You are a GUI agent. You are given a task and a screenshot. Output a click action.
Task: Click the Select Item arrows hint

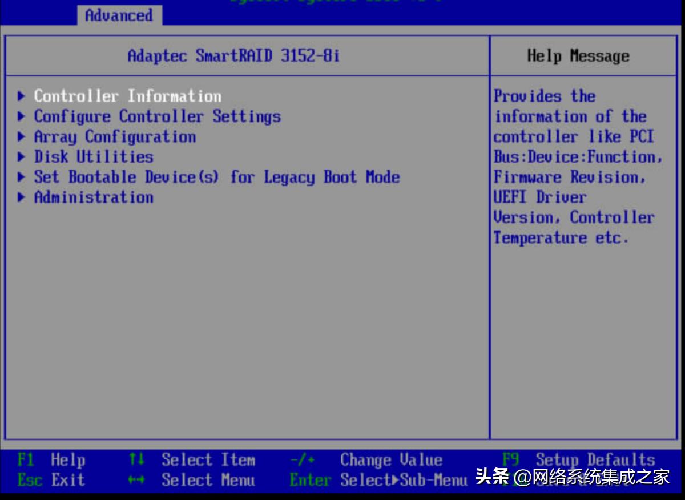[188, 459]
